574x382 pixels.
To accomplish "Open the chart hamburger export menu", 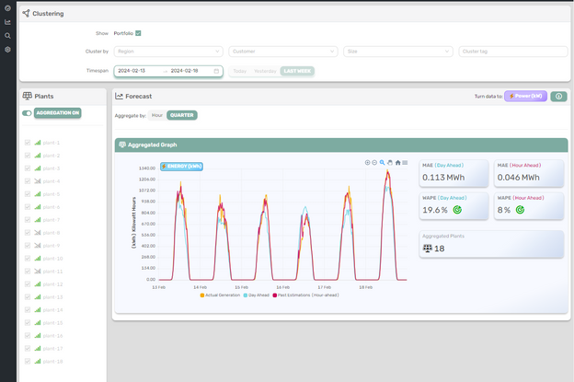I will click(405, 163).
